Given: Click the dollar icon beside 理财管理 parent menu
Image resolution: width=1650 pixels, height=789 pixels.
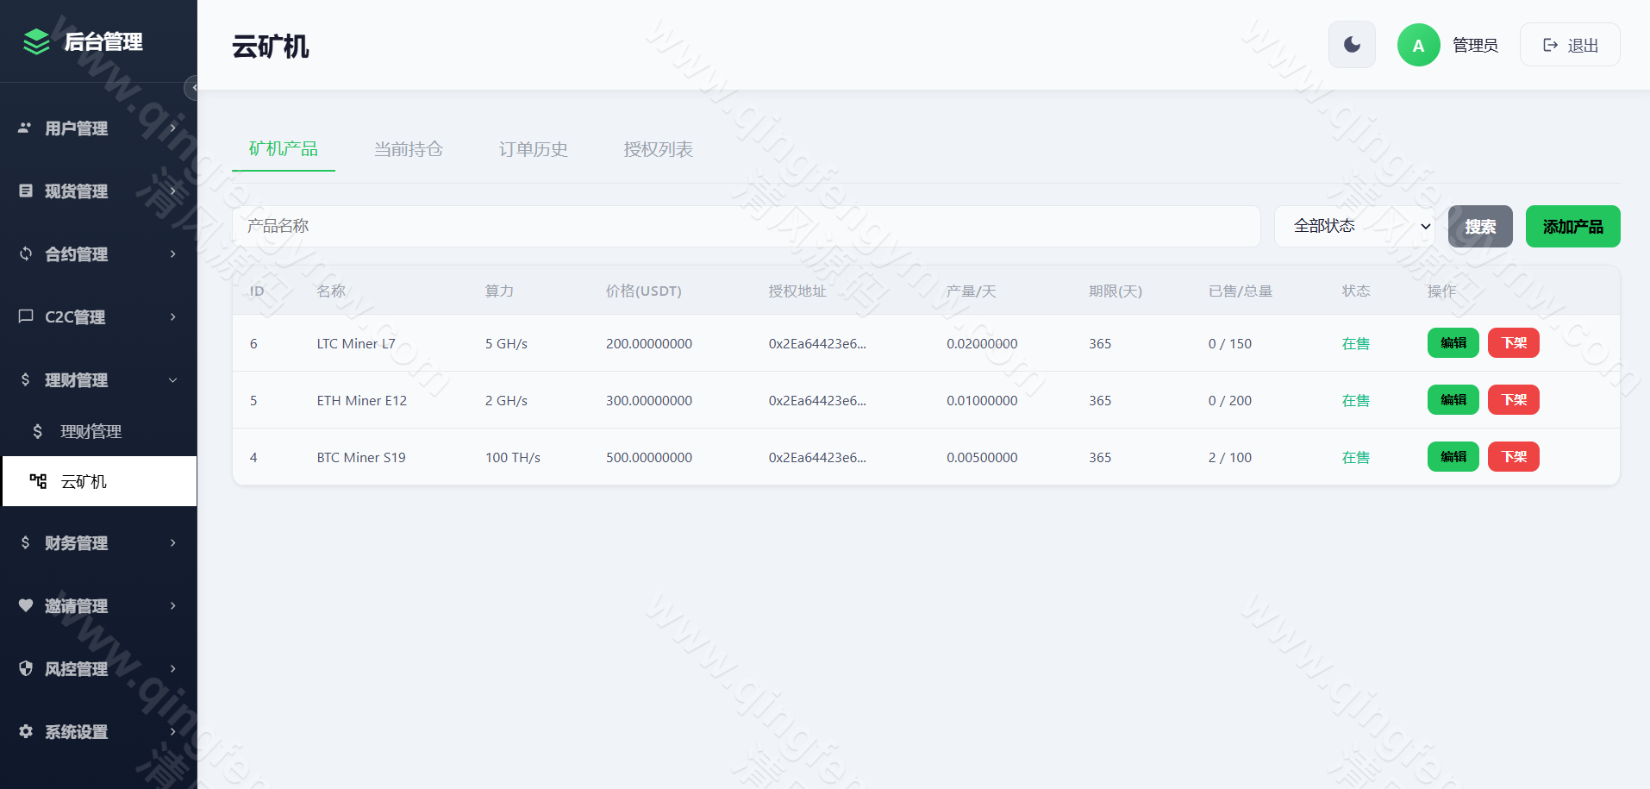Looking at the screenshot, I should point(26,379).
